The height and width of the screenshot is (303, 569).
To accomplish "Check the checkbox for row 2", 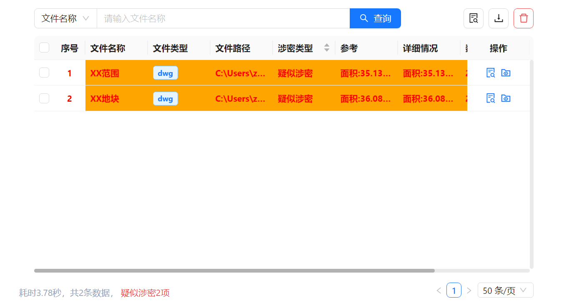I will point(44,98).
